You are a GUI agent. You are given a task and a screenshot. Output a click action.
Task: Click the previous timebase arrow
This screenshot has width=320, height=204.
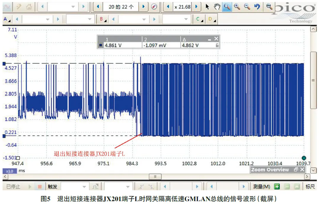point(42,7)
